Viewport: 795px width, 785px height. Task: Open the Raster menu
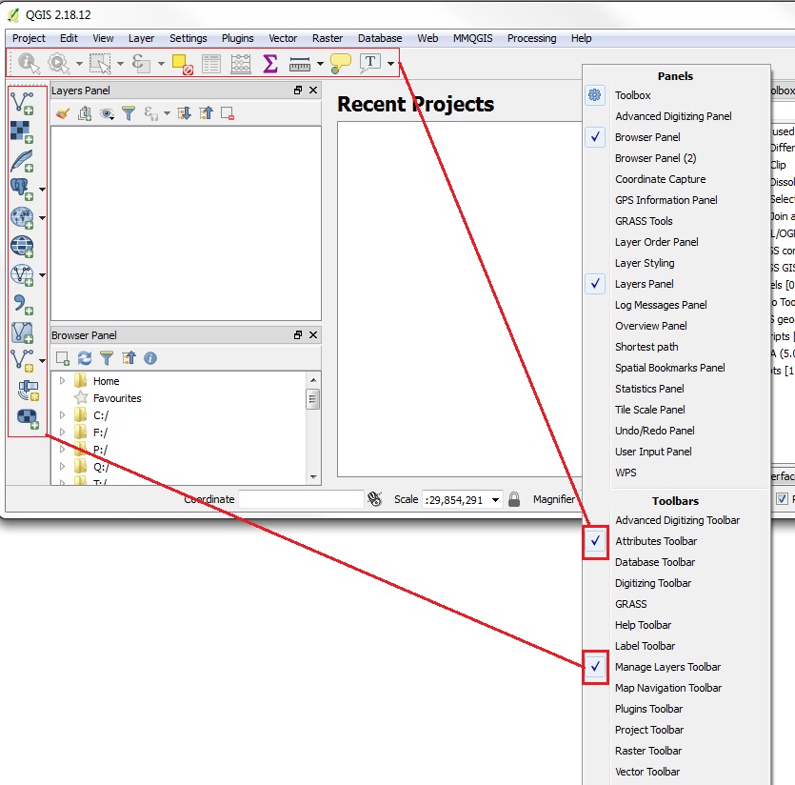[327, 38]
